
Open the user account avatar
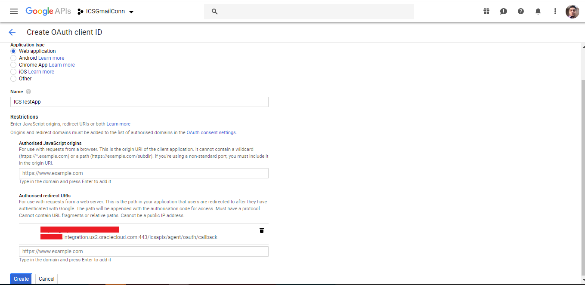572,12
